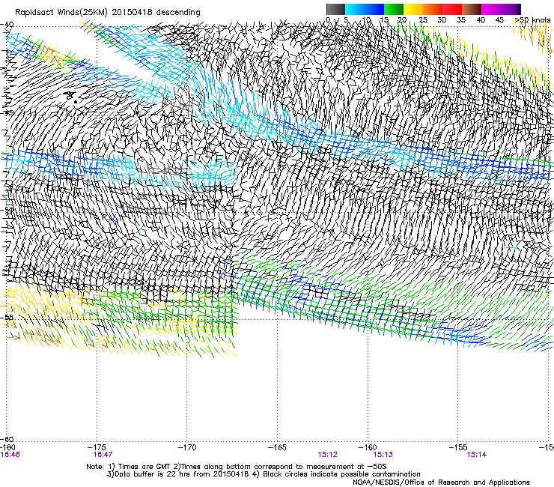The height and width of the screenshot is (487, 554).
Task: Click the legend label '10'
Action: coord(365,20)
